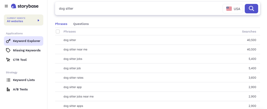267x109 pixels.
Task: Sort by the Searches column header
Action: point(249,32)
